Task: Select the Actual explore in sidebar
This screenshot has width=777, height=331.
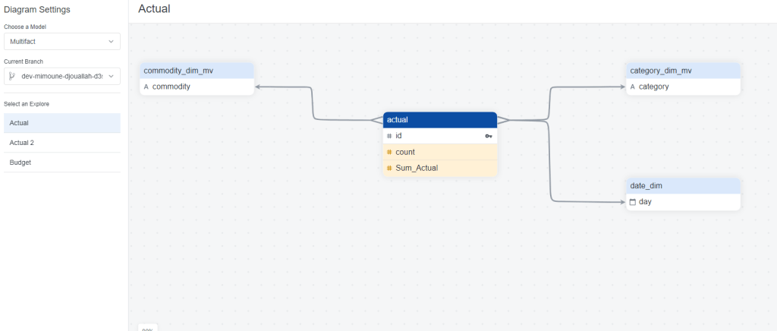Action: coord(61,122)
